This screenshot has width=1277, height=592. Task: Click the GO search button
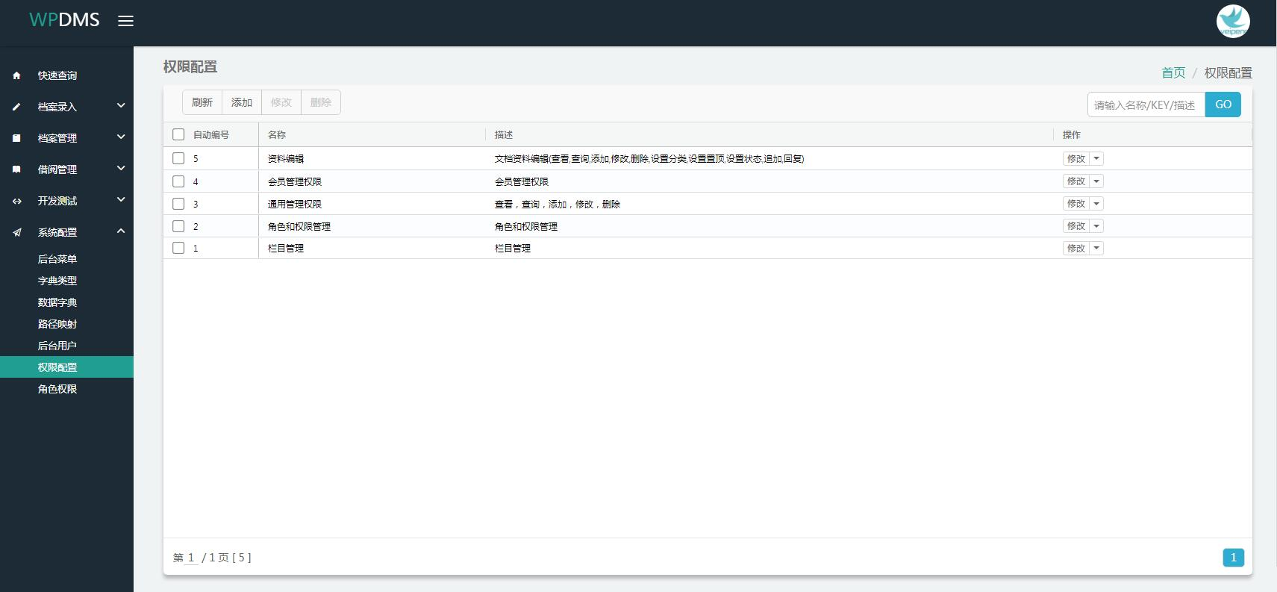coord(1223,105)
